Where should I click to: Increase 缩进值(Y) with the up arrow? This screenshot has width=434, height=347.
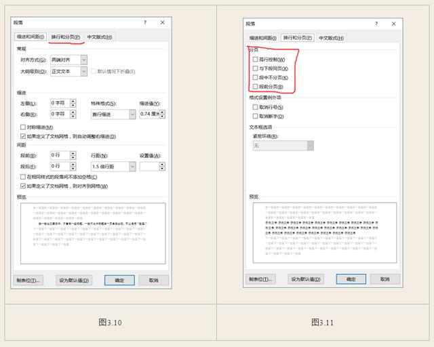pos(163,112)
